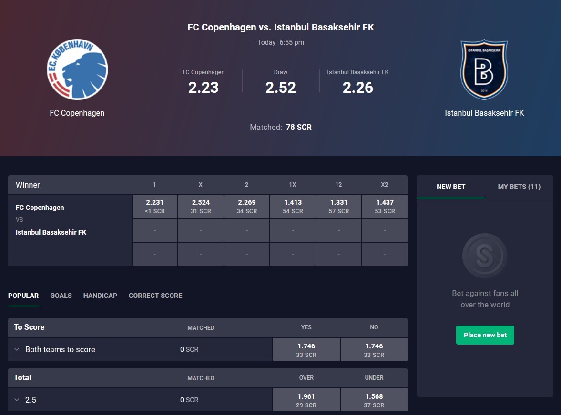Image resolution: width=561 pixels, height=415 pixels.
Task: Click the SCR coin icon in bet panel
Action: [x=485, y=256]
